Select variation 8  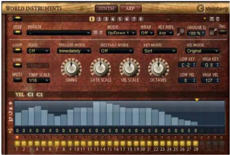(141, 19)
